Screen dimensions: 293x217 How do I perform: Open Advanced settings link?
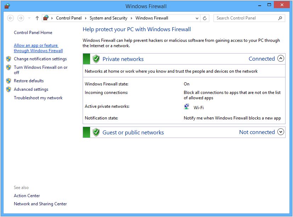(31, 89)
